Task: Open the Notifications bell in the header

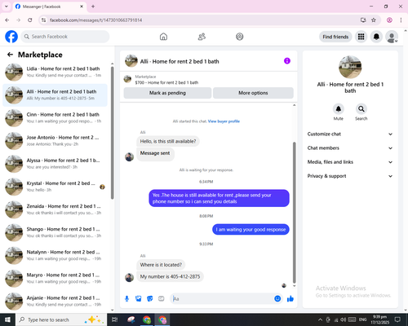Action: (376, 37)
